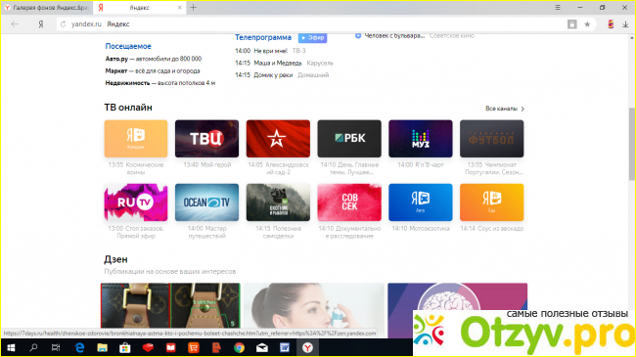Open the browser hamburger menu

pos(558,7)
